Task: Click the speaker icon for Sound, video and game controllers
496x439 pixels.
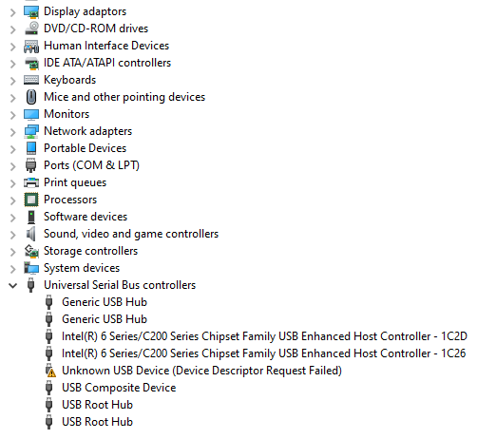Action: 31,234
